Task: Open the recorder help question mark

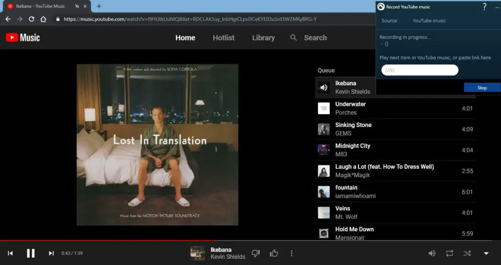Action: tap(484, 6)
